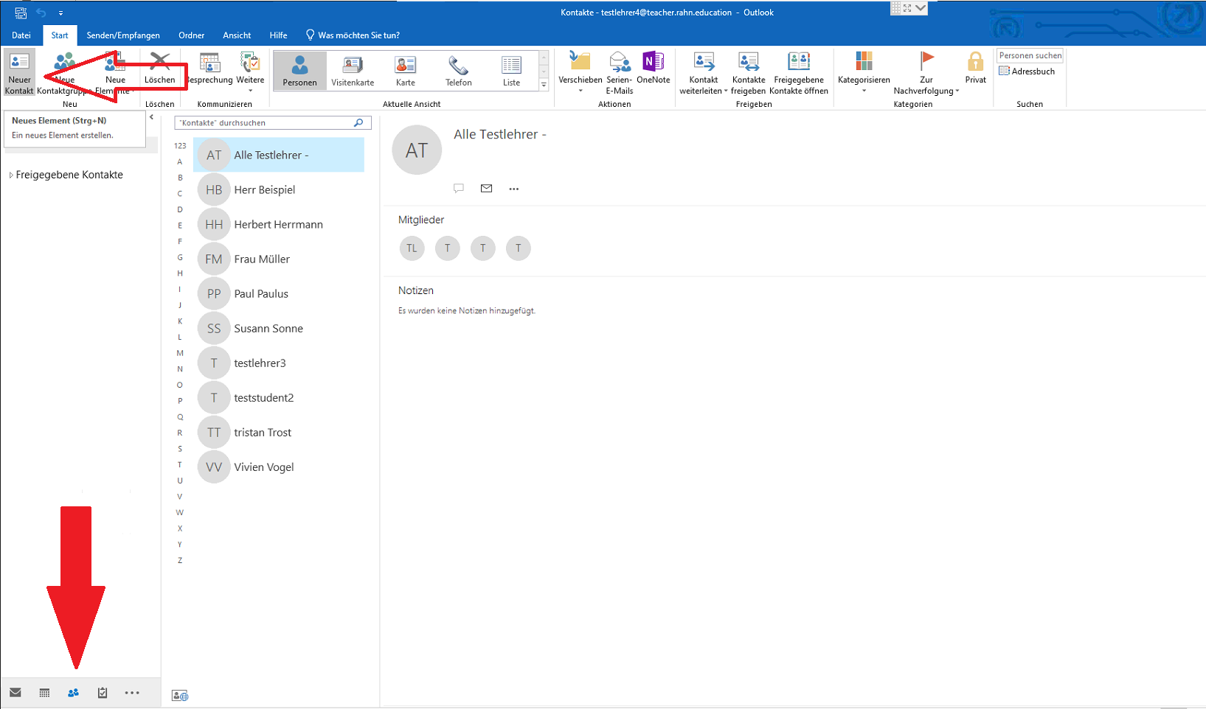Select the Visitenkarte view
This screenshot has width=1206, height=709.
[x=353, y=71]
